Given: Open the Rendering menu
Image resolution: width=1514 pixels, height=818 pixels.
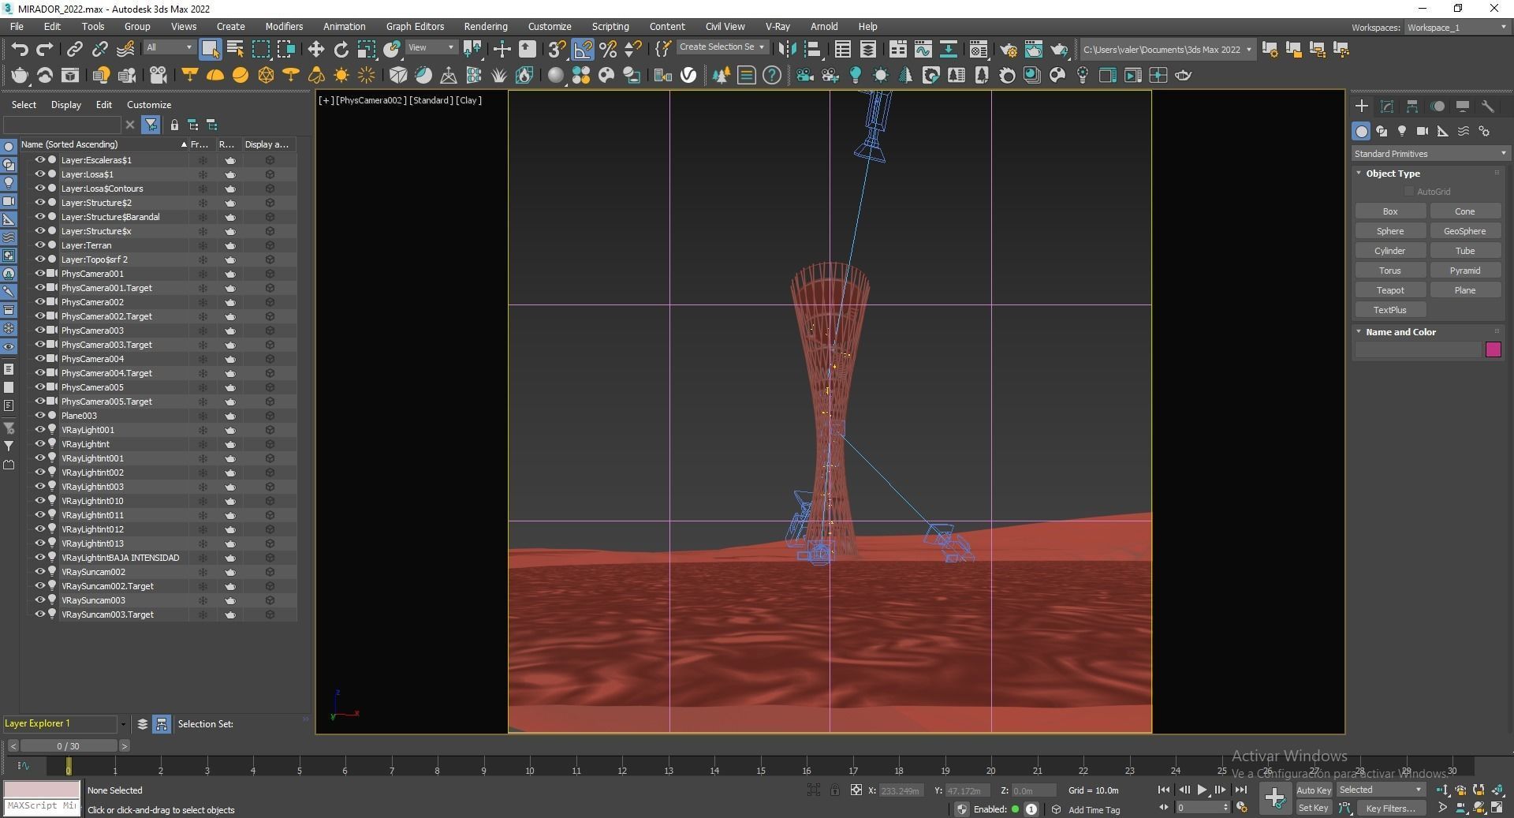Looking at the screenshot, I should tap(485, 26).
